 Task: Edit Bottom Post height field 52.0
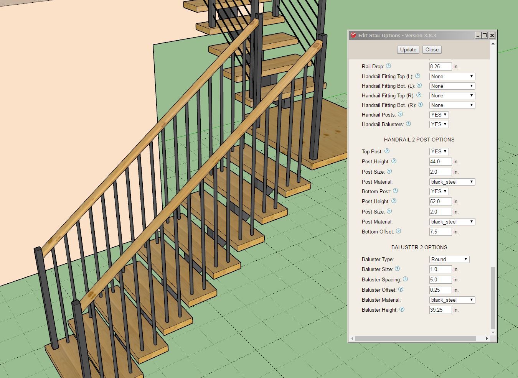pyautogui.click(x=440, y=201)
